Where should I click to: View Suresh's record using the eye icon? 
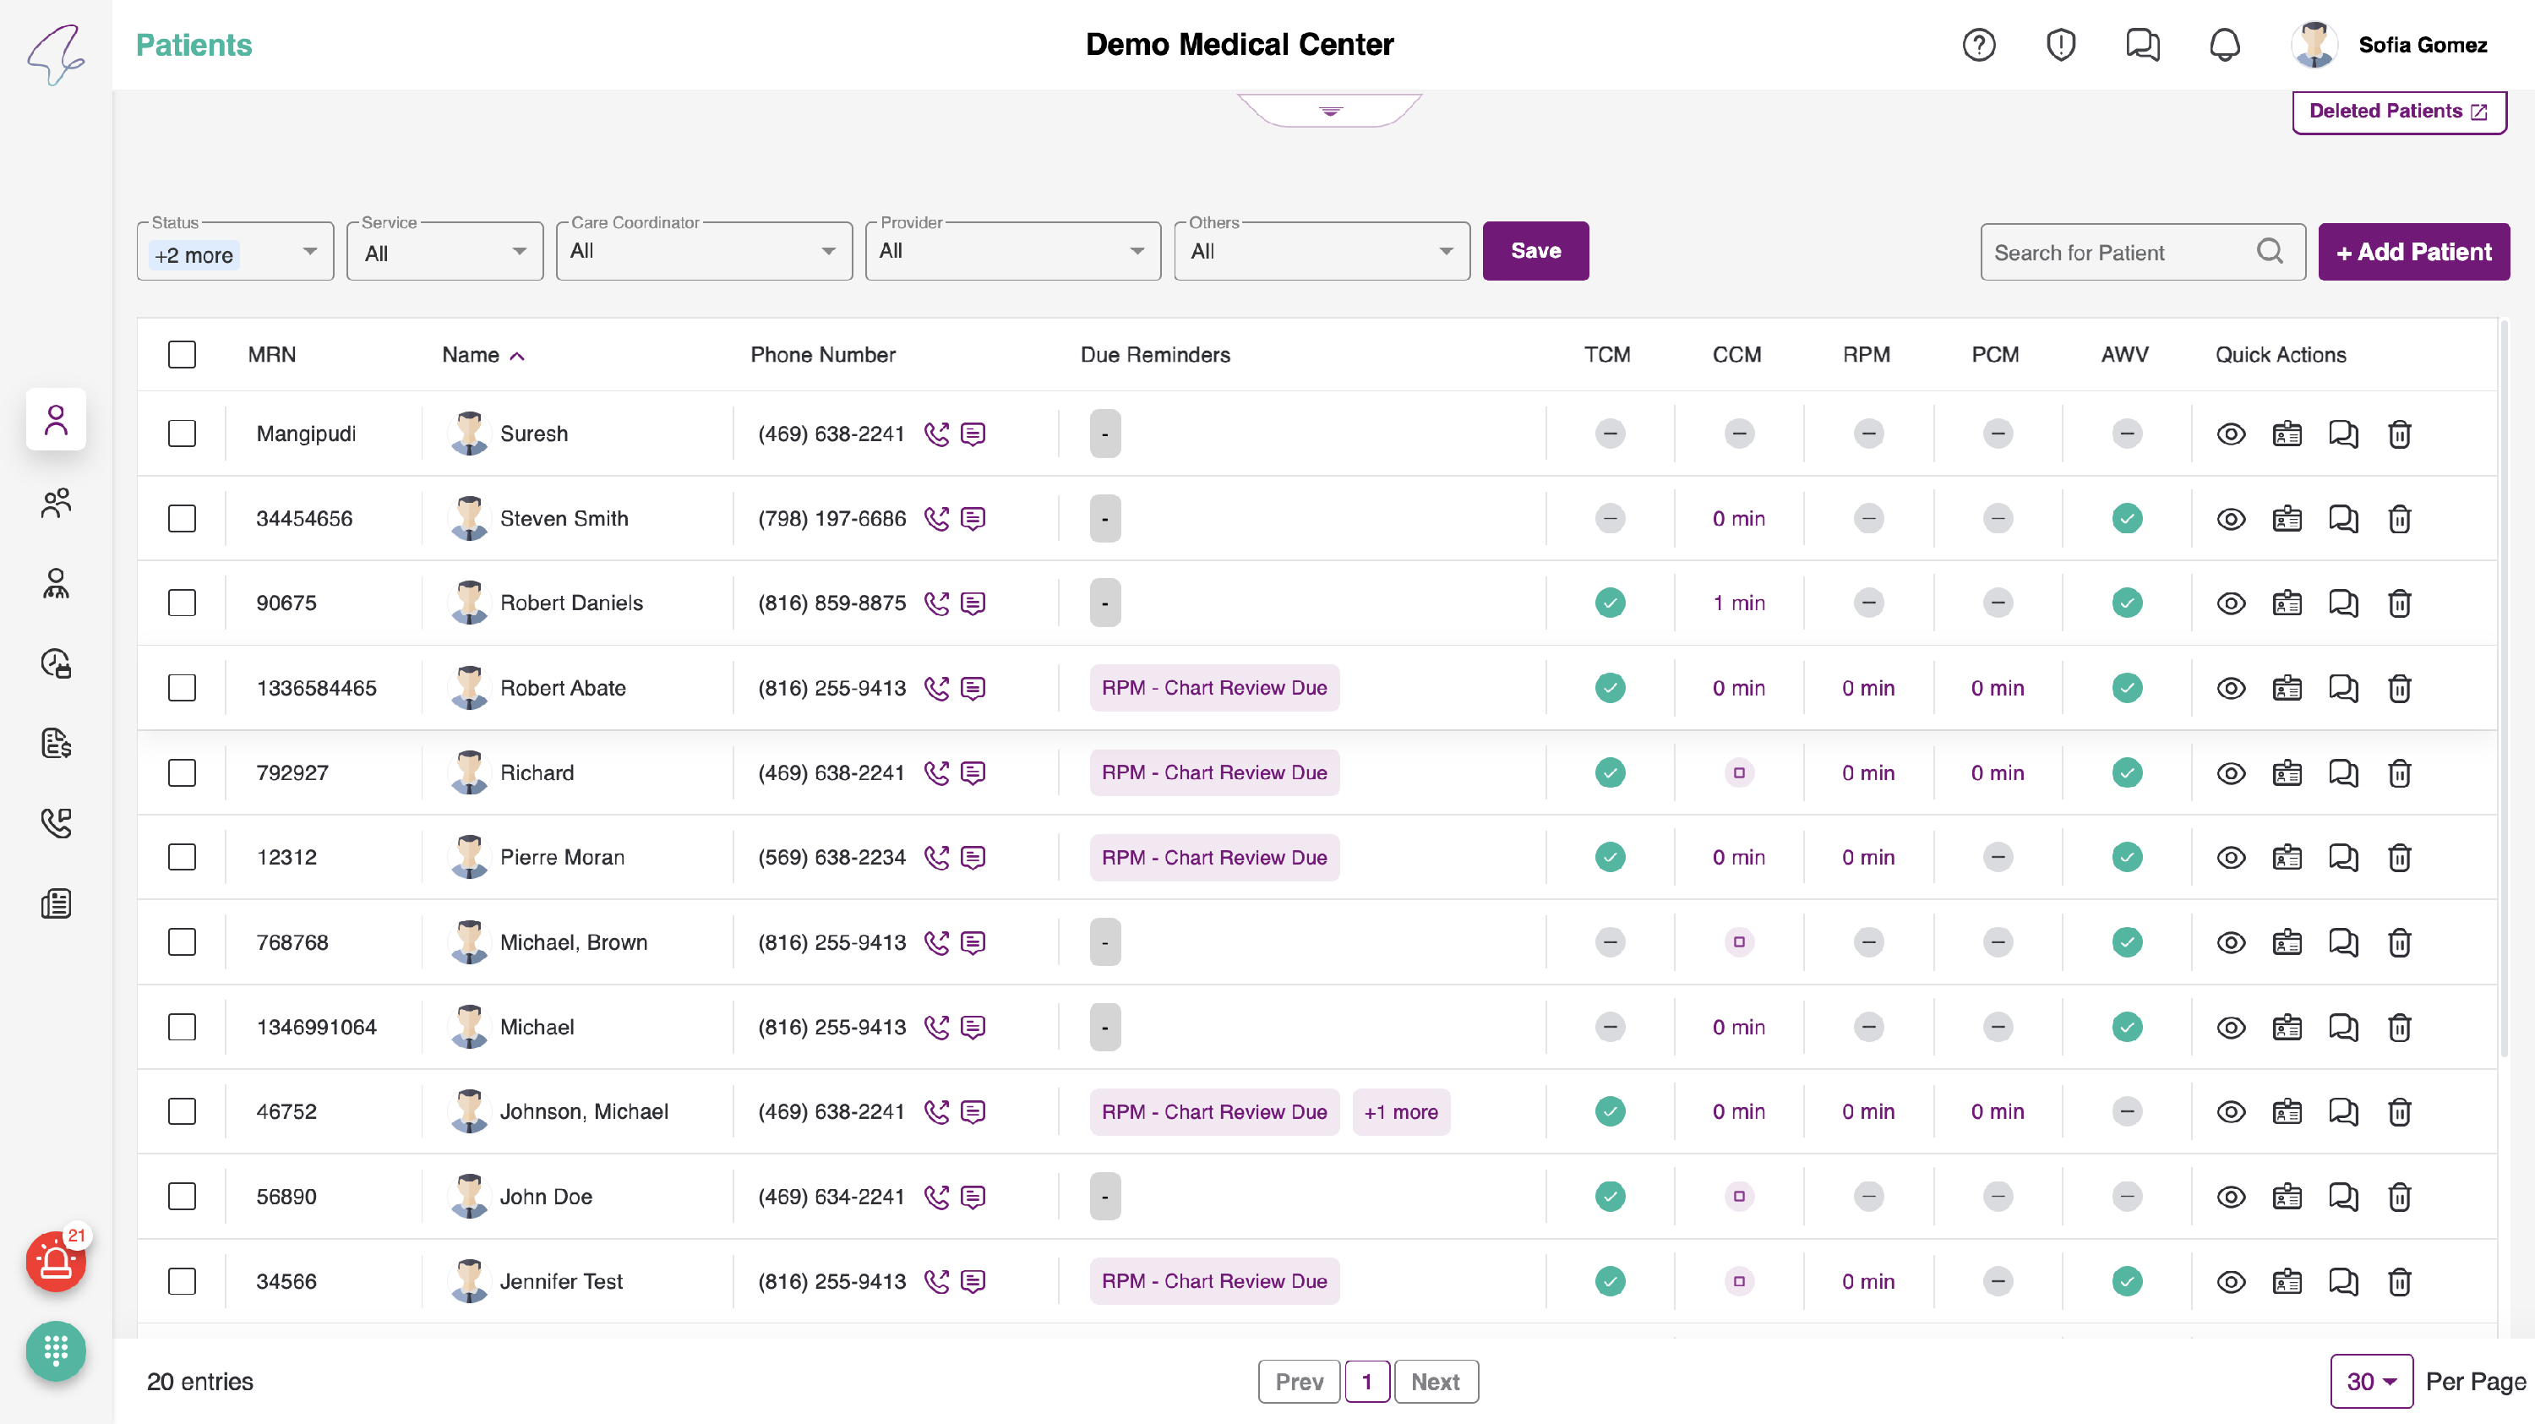[2231, 434]
